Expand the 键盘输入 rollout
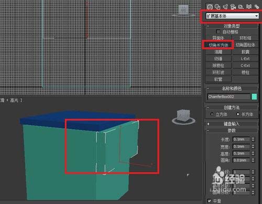This screenshot has width=262, height=204. (x=232, y=124)
